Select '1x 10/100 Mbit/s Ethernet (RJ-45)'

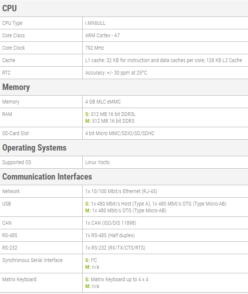(121, 191)
